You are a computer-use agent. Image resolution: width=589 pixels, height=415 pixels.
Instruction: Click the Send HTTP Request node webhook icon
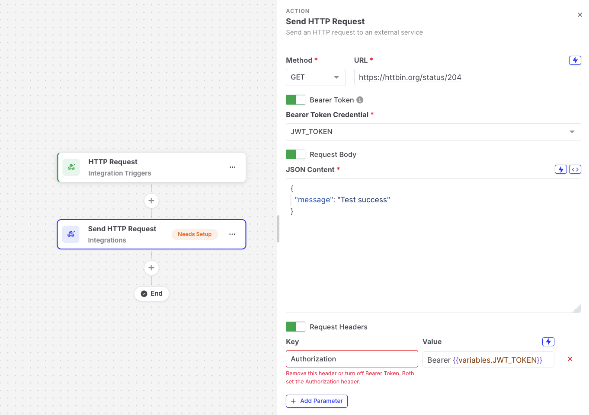(x=71, y=234)
